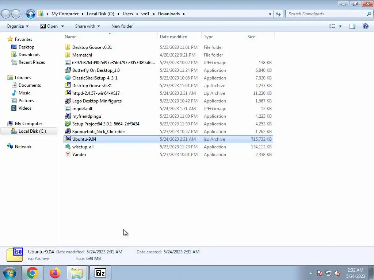Open the 7-Zip taskbar button
The width and height of the screenshot is (374, 280).
100,273
